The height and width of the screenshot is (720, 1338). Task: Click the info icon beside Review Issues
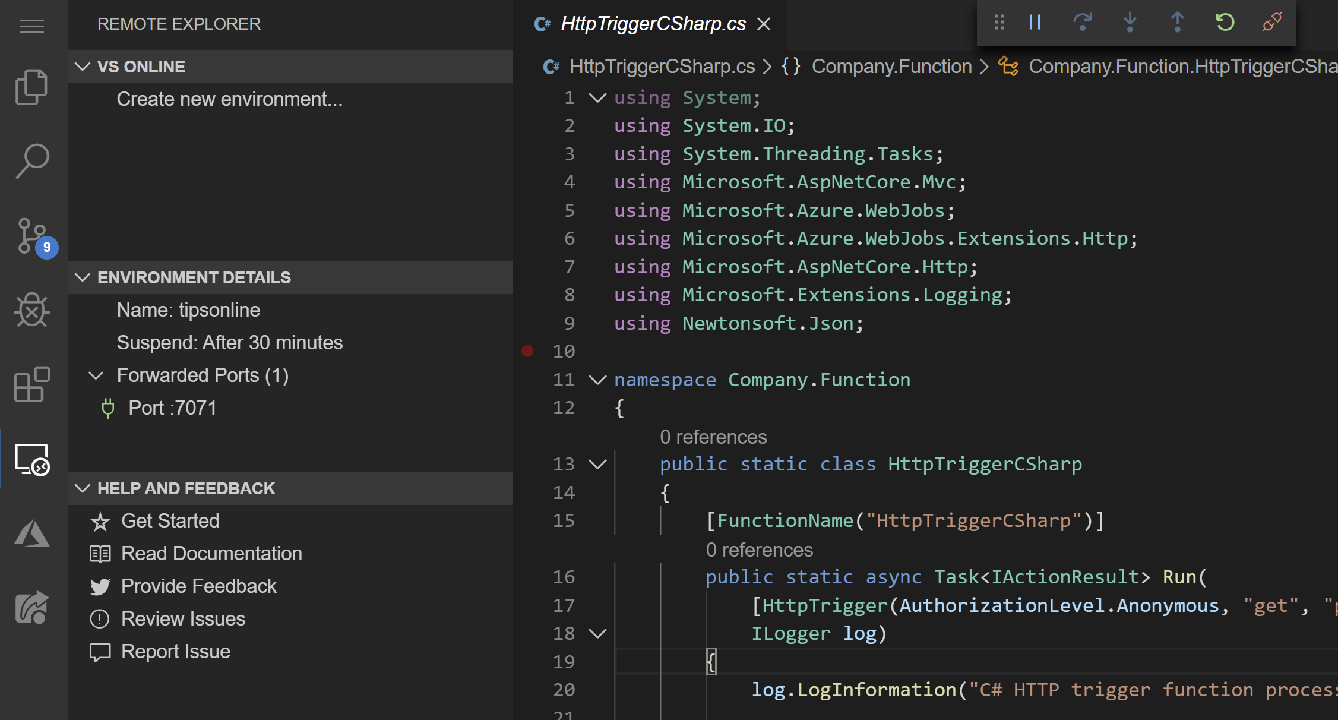[x=100, y=619]
